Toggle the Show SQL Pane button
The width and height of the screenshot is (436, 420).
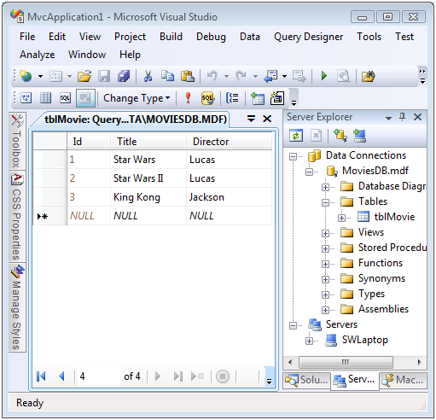65,98
